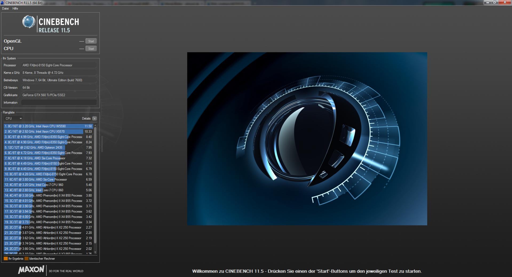
Task: Select the Phenom II X4 B55 entry at 3.94 GHz
Action: coord(48,211)
